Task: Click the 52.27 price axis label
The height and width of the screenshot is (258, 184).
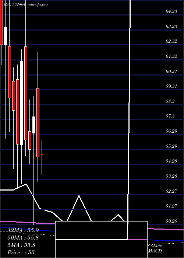Action: point(171,191)
